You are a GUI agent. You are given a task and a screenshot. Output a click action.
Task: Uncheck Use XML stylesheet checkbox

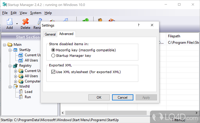click(53, 72)
